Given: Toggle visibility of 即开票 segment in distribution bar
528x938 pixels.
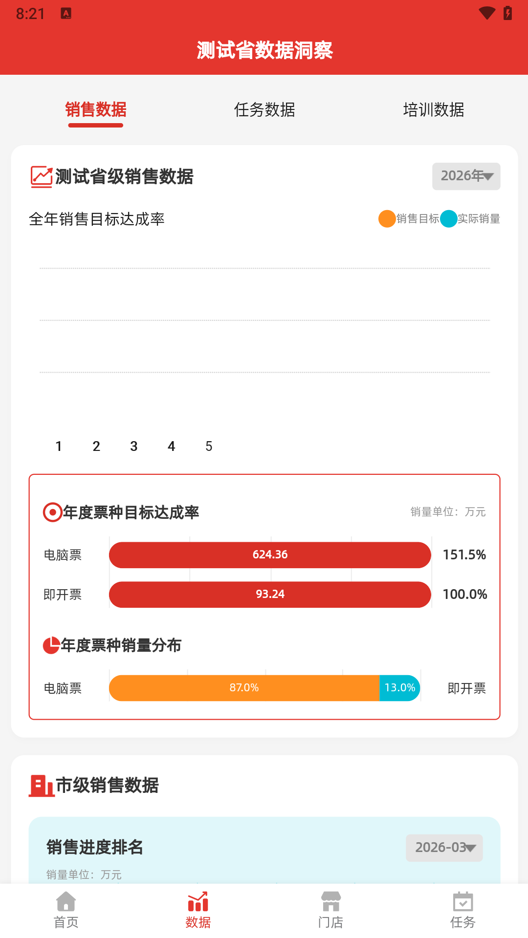Looking at the screenshot, I should (x=399, y=687).
